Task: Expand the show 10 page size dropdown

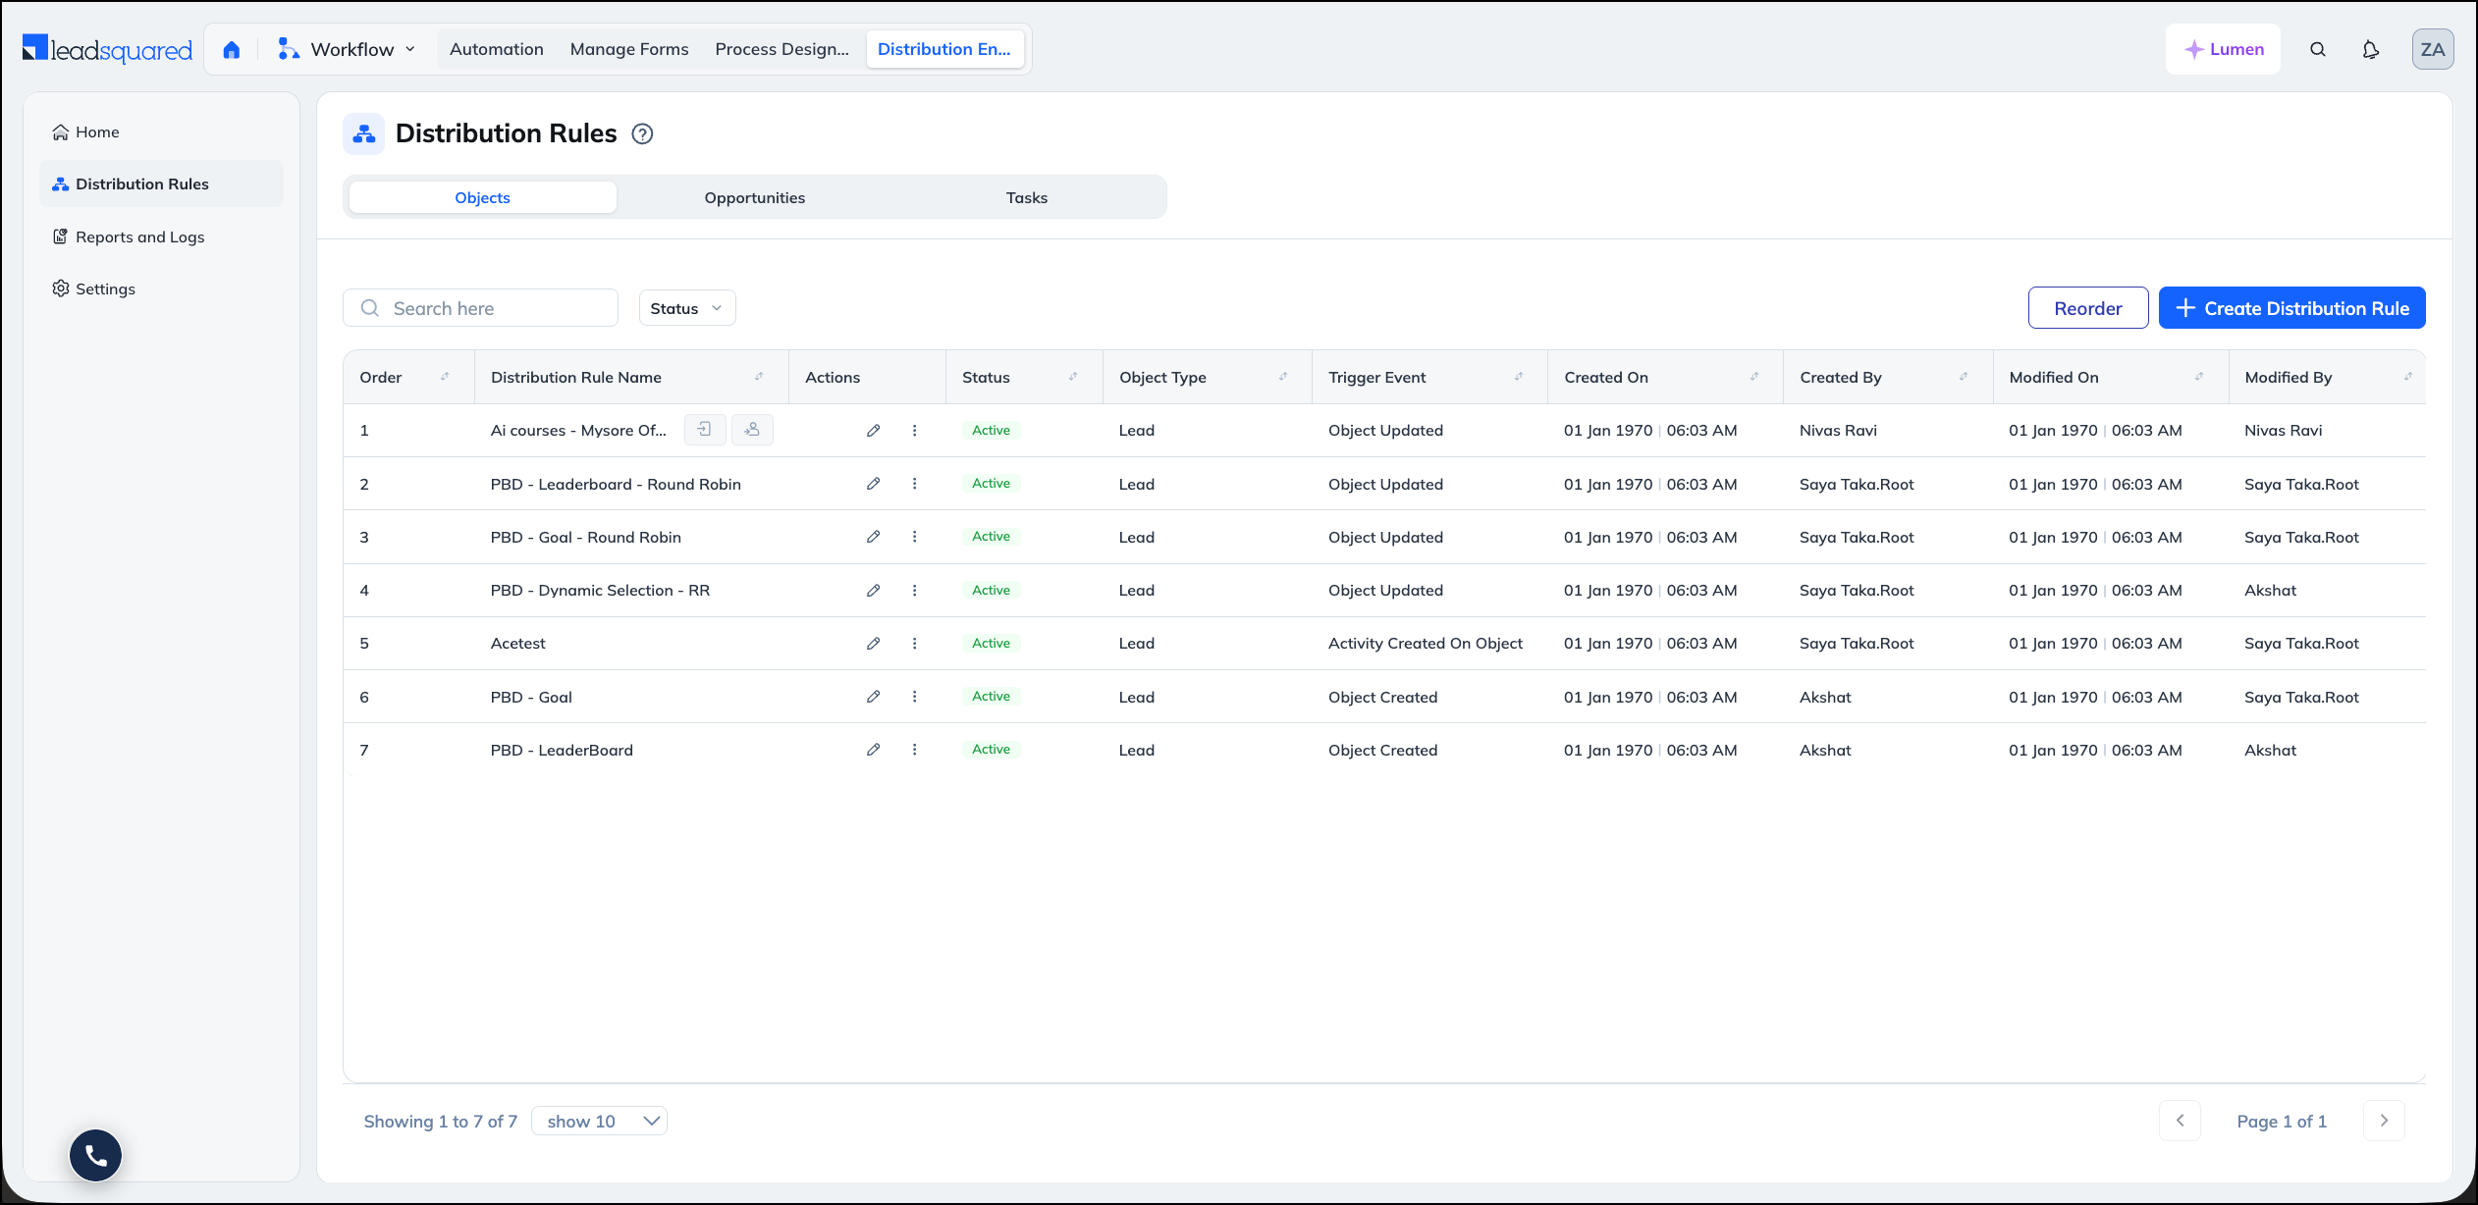Action: point(599,1121)
